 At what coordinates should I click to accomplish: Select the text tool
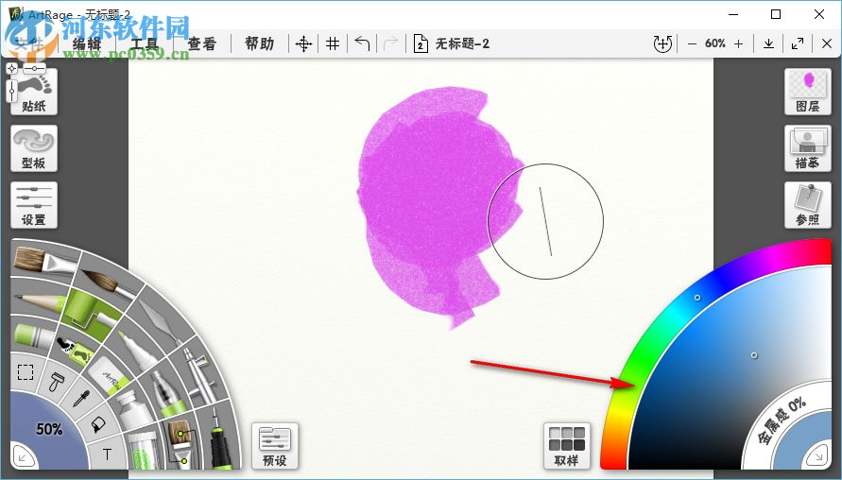(107, 454)
